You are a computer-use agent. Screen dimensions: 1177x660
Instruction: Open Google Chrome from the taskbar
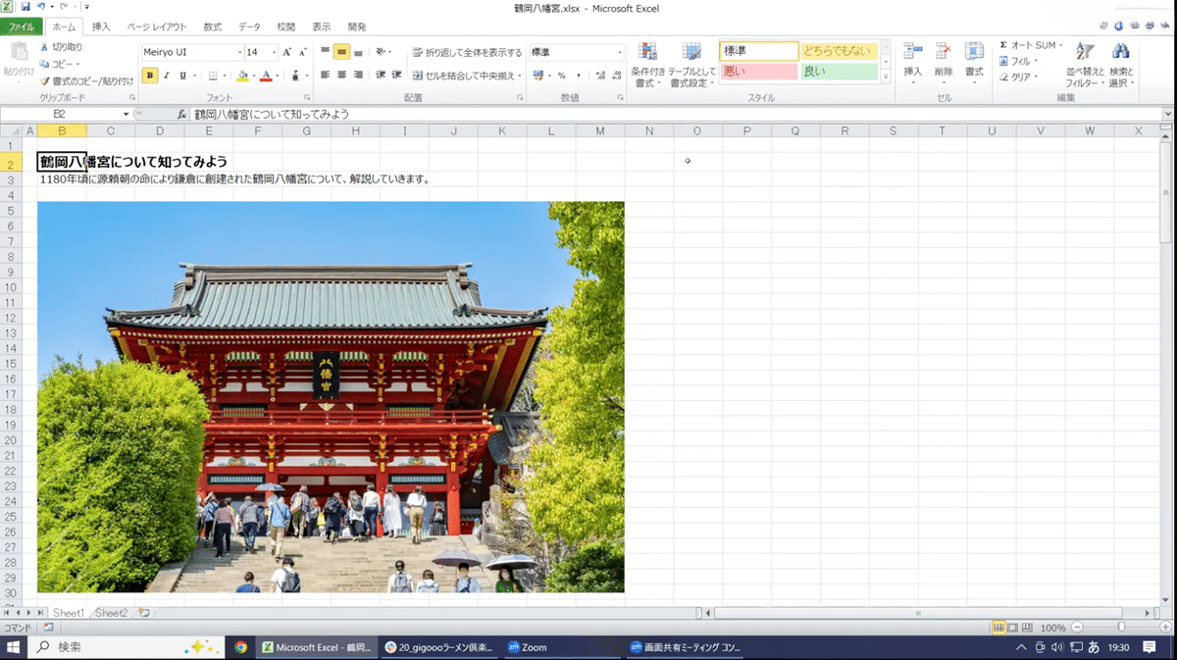tap(240, 647)
